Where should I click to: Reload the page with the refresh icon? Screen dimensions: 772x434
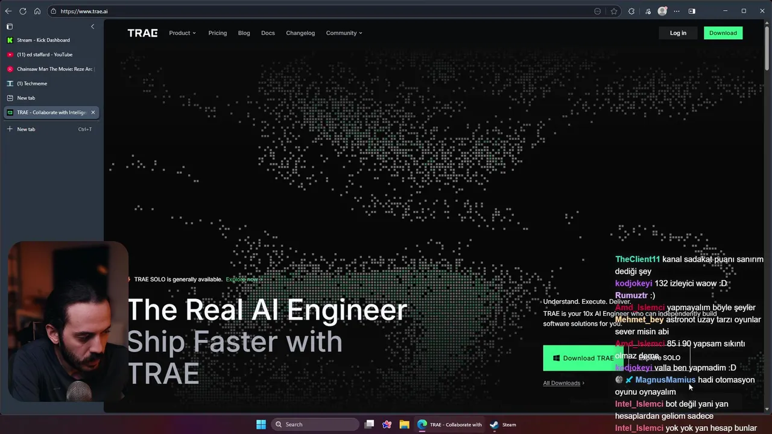point(23,11)
